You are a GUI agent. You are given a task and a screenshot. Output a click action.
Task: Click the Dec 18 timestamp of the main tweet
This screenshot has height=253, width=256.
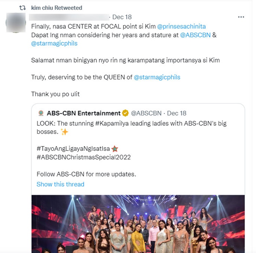click(x=122, y=17)
